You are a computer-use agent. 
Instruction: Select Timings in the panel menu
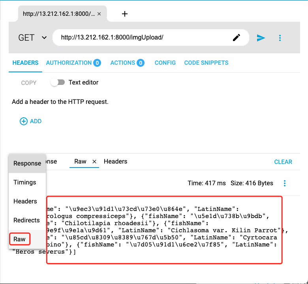pos(27,182)
